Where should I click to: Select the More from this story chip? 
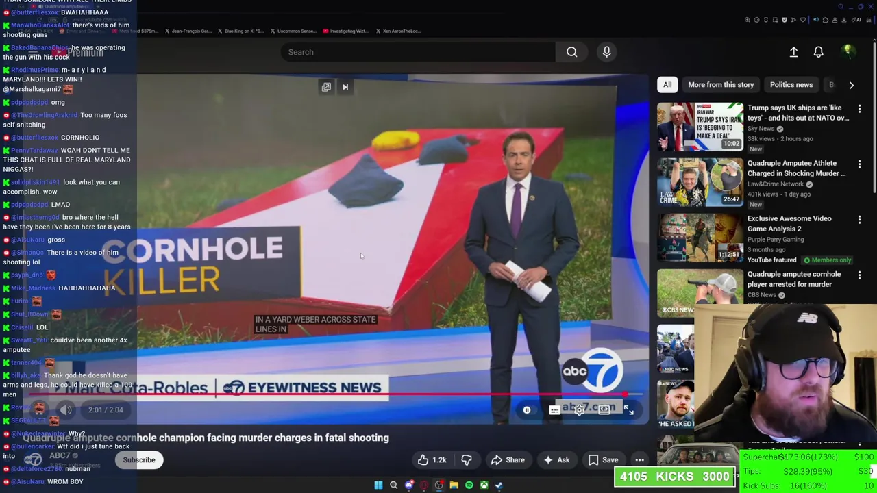tap(721, 85)
